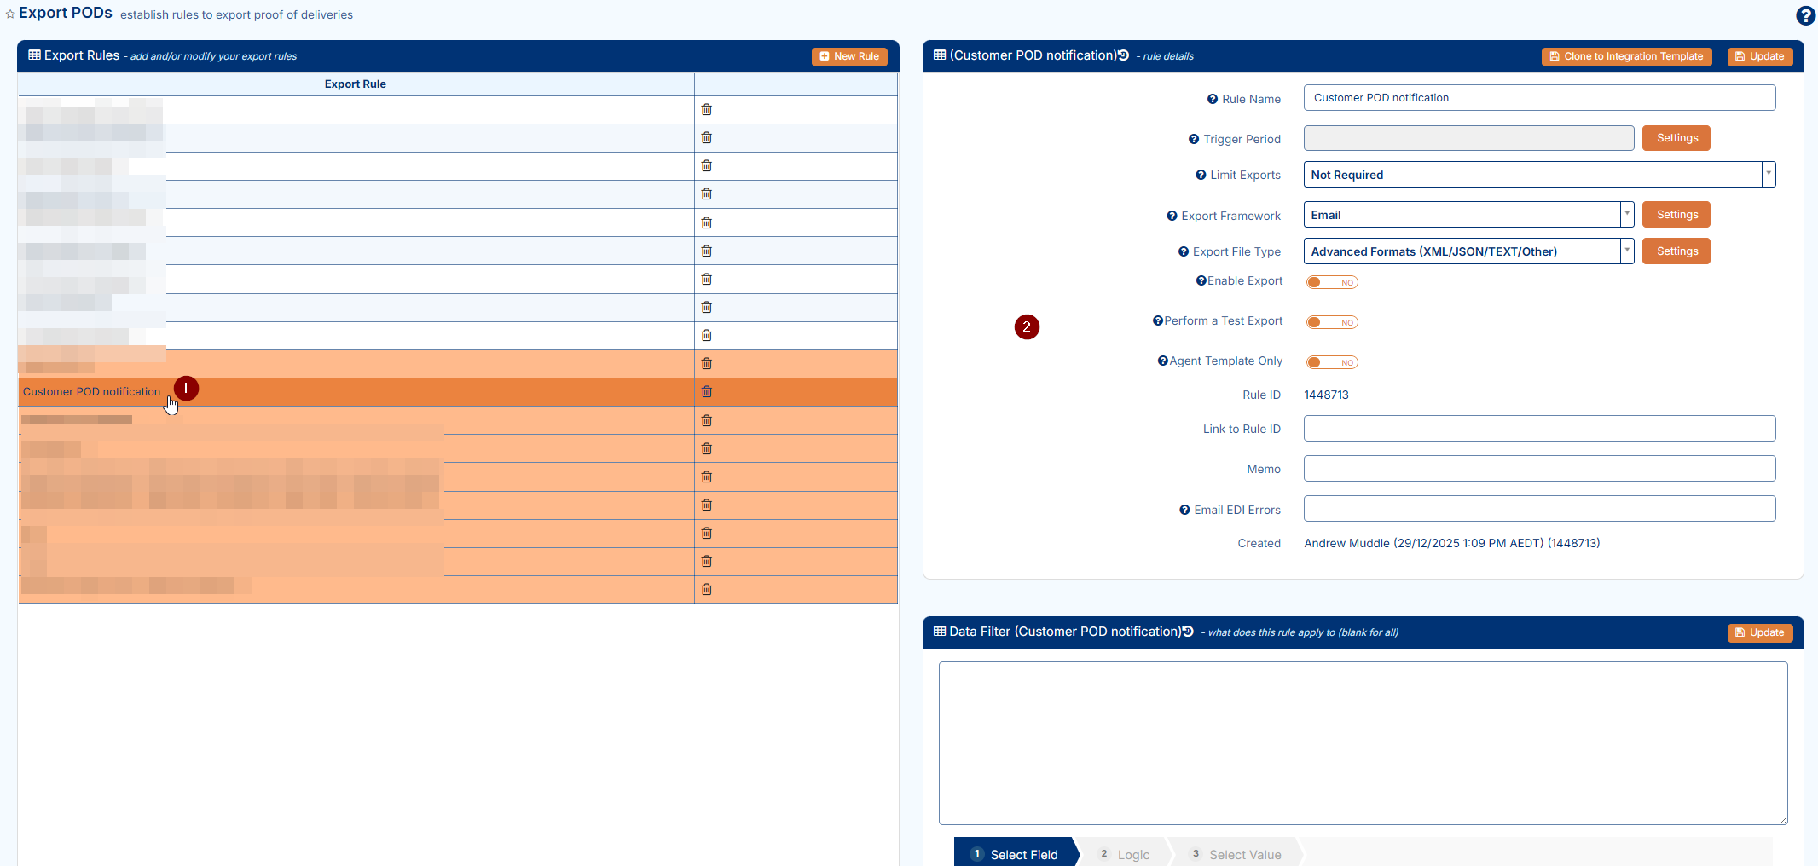The width and height of the screenshot is (1818, 866).
Task: Toggle Perform a Test Export switch
Action: pos(1331,322)
